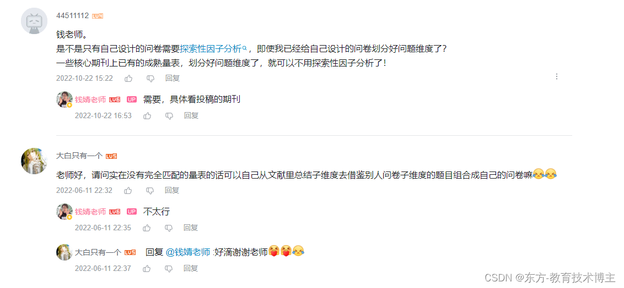Open user 44511112's avatar profile
The height and width of the screenshot is (288, 624).
pos(34,21)
